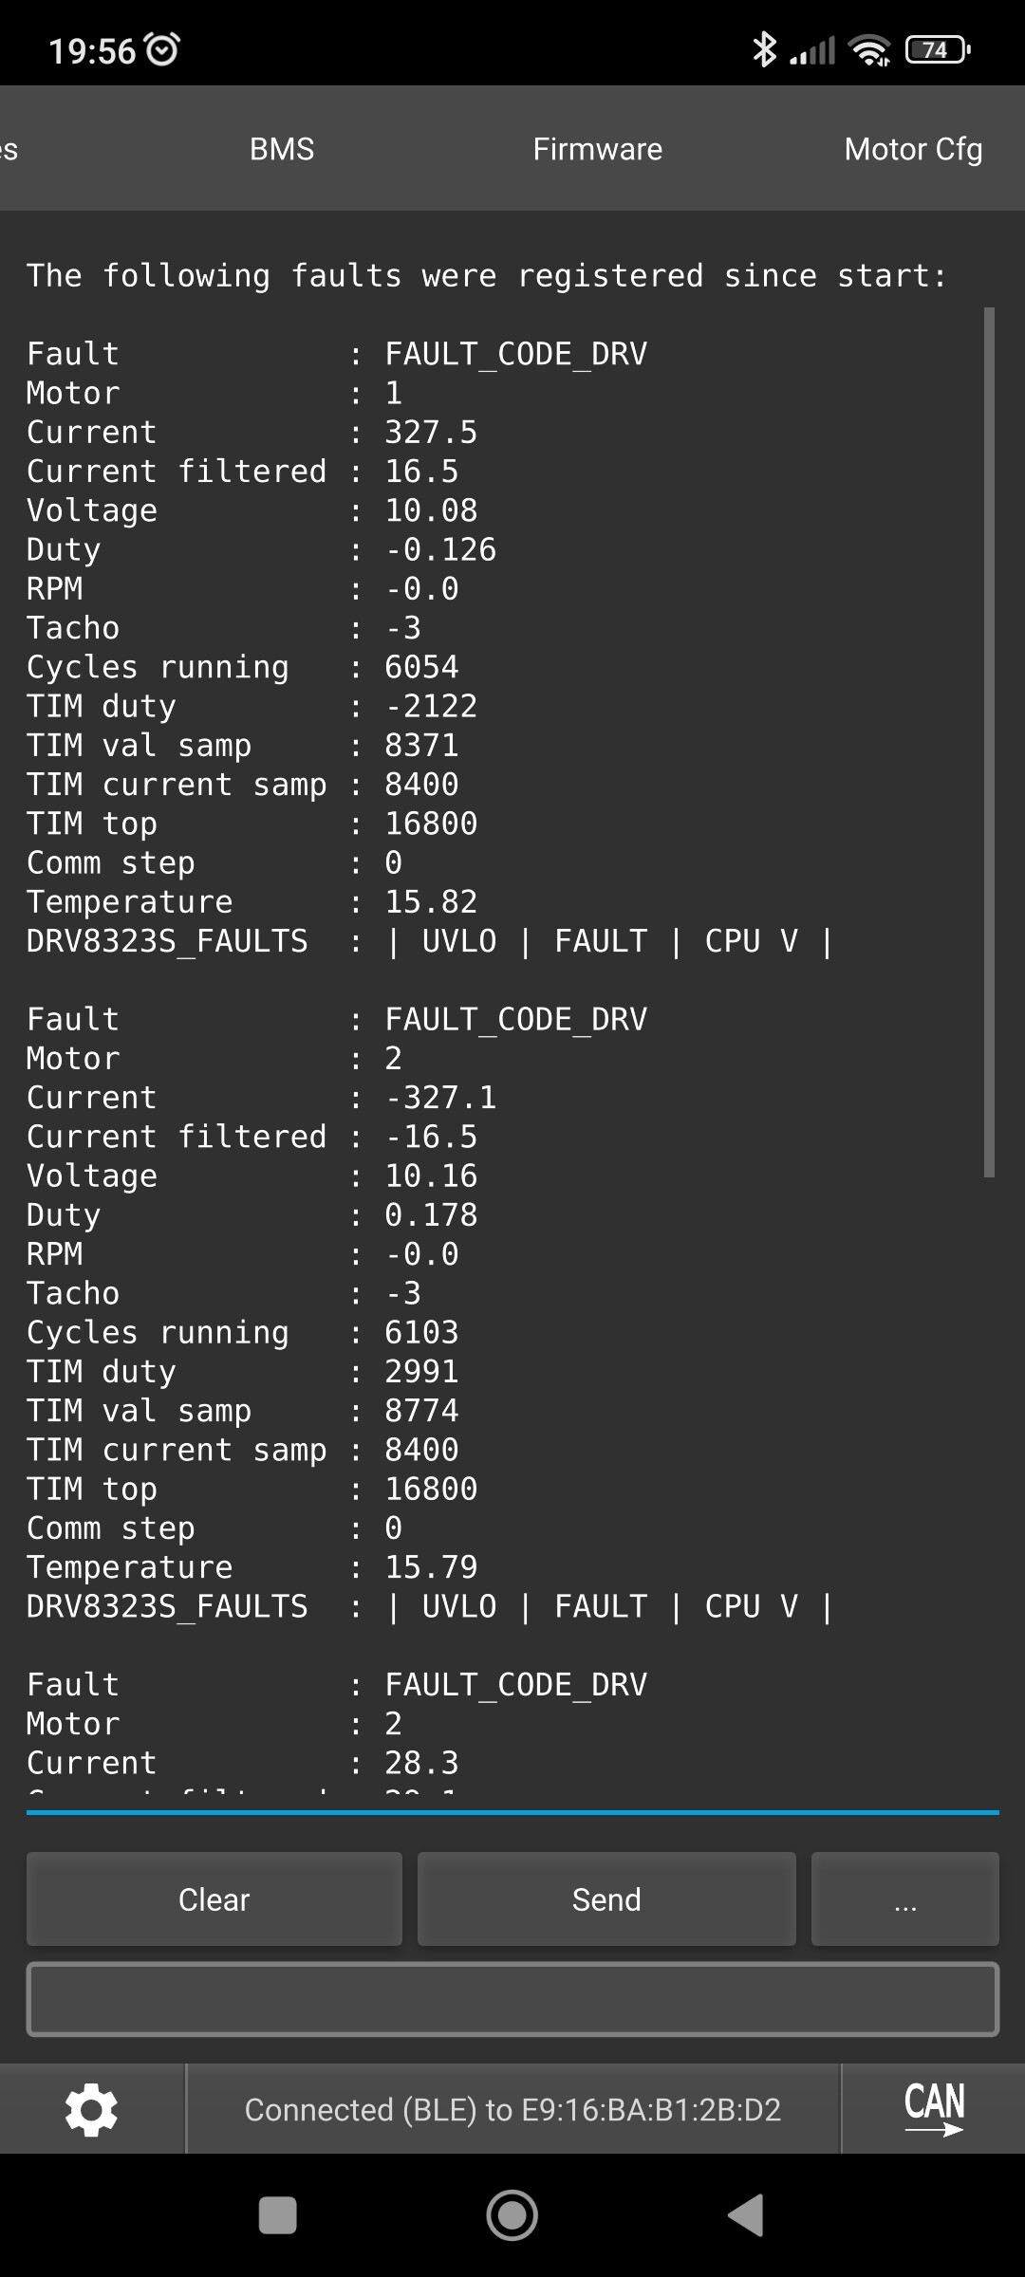1025x2277 pixels.
Task: Switch to the BMS tab
Action: click(x=282, y=149)
